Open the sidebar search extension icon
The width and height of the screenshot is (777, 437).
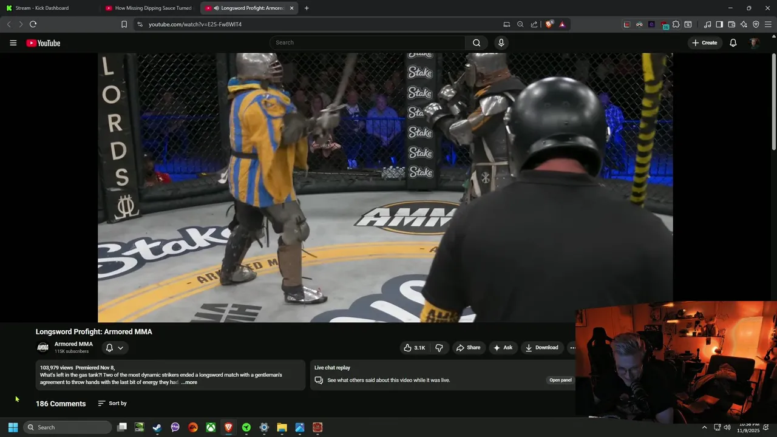[688, 24]
